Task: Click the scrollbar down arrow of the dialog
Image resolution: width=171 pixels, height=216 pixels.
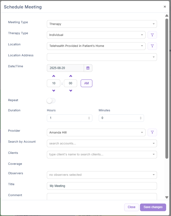Action: tap(167, 197)
